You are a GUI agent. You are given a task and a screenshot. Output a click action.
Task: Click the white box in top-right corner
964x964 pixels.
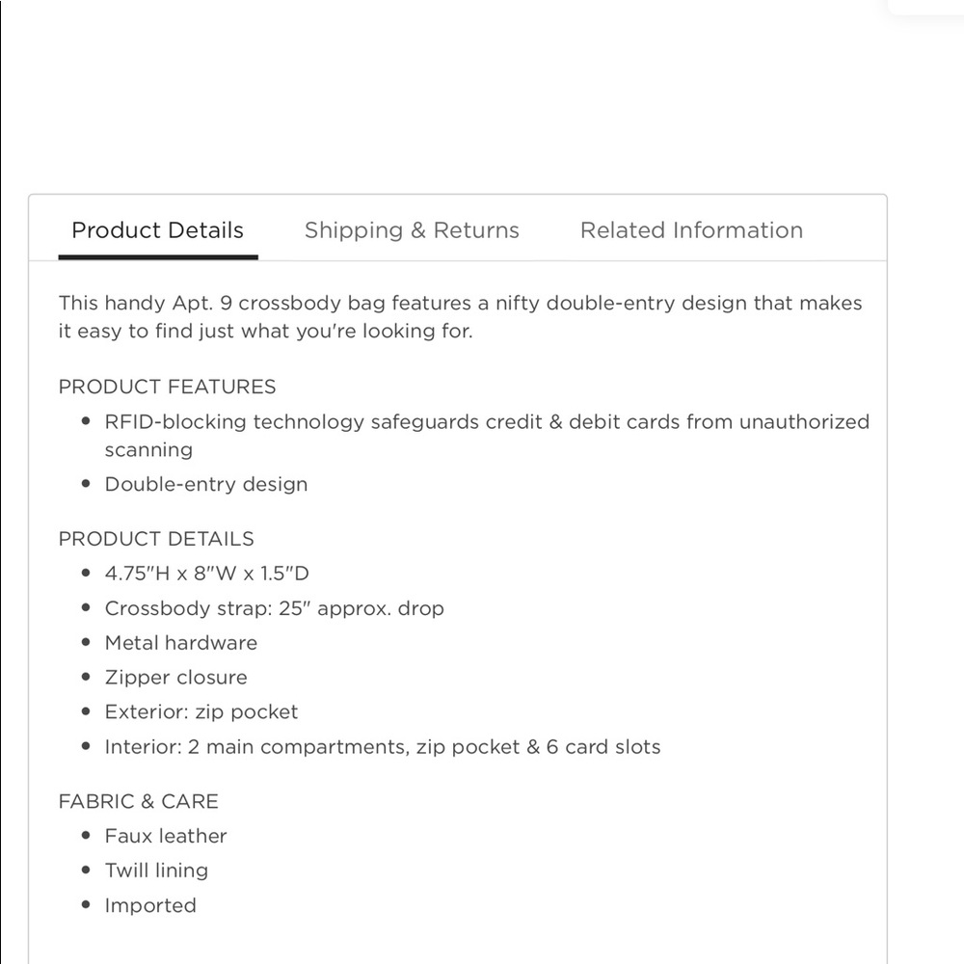pyautogui.click(x=925, y=6)
